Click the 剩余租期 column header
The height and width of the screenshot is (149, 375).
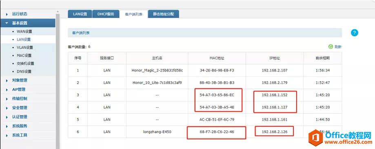coord(323,58)
